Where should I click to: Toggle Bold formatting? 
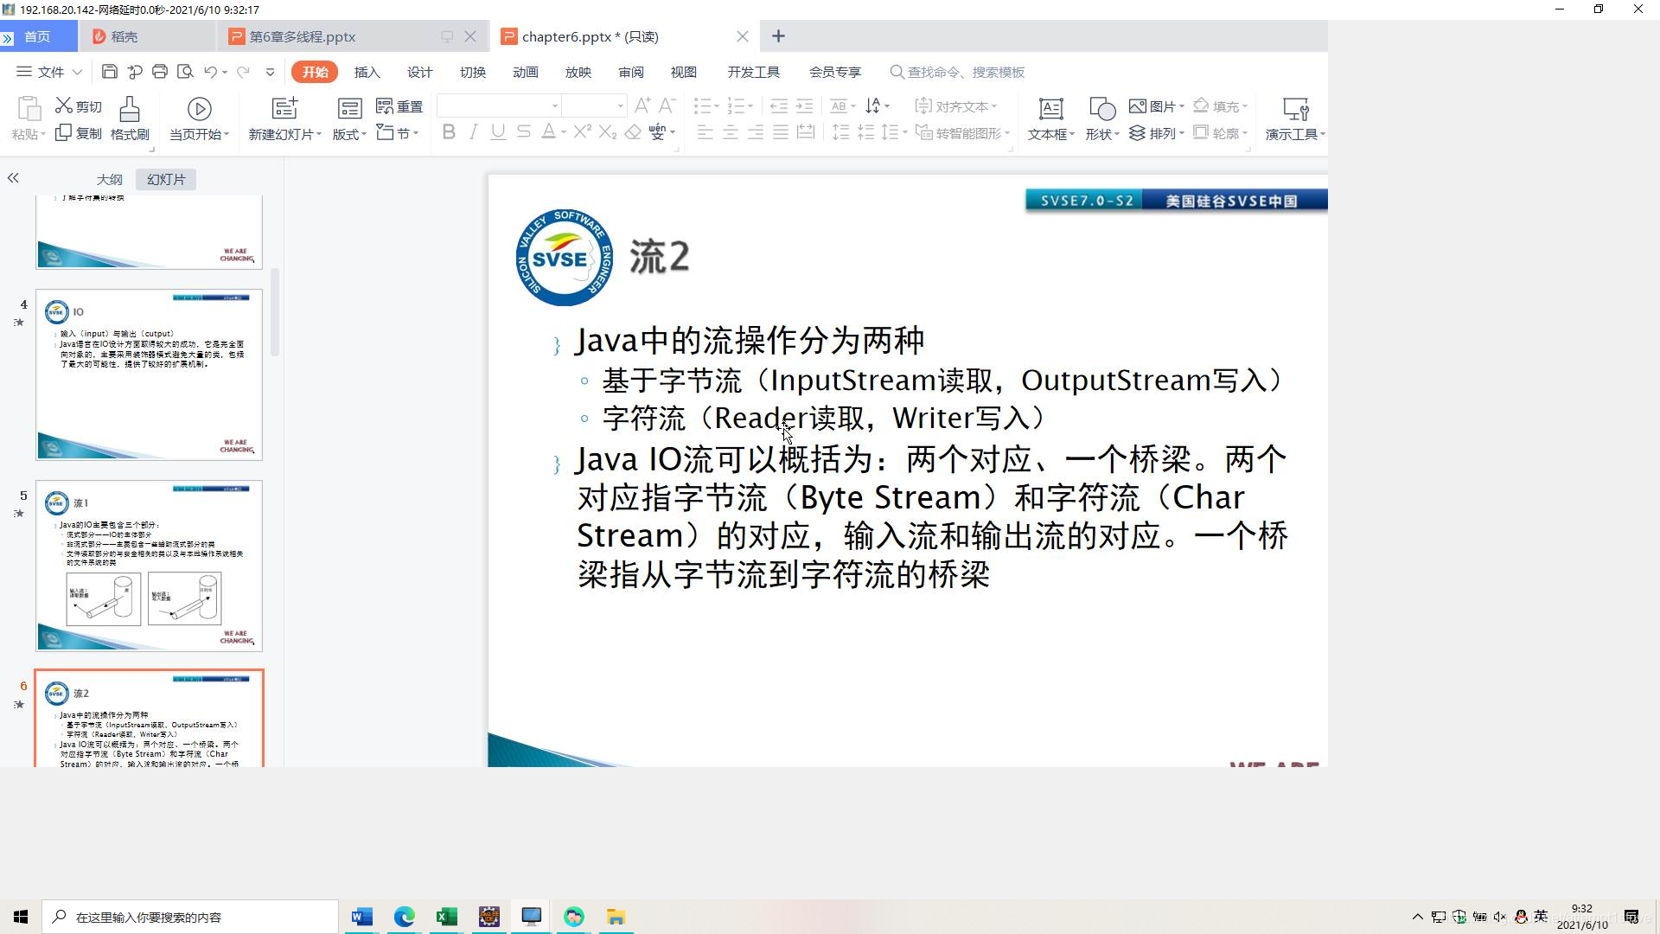coord(448,131)
